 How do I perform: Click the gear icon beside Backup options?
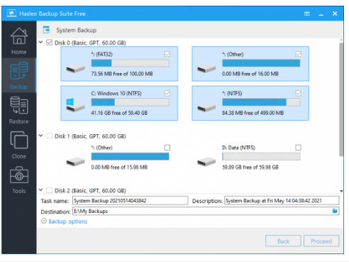pyautogui.click(x=44, y=221)
